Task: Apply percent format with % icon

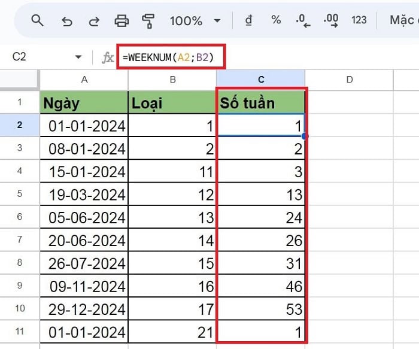Action: (x=276, y=20)
